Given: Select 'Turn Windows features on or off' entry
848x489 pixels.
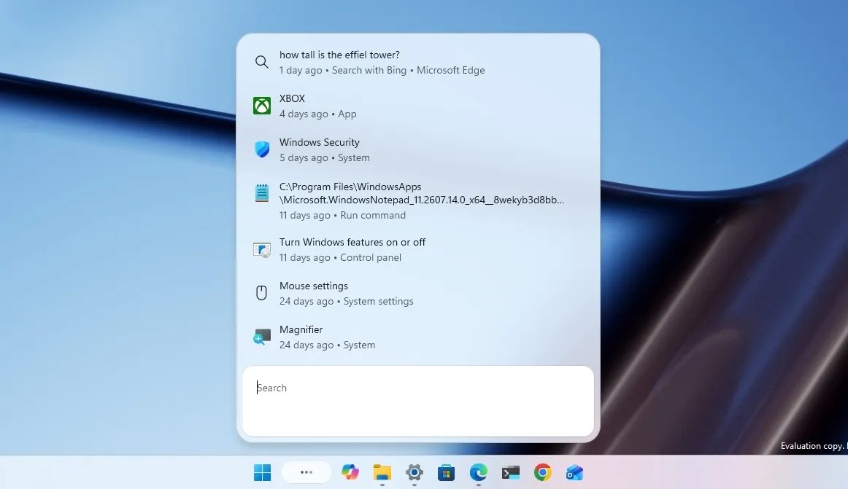Looking at the screenshot, I should 352,242.
